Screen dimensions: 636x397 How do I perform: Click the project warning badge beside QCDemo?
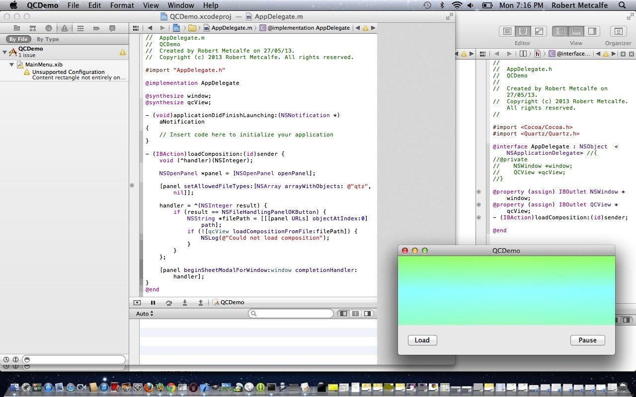coord(123,52)
